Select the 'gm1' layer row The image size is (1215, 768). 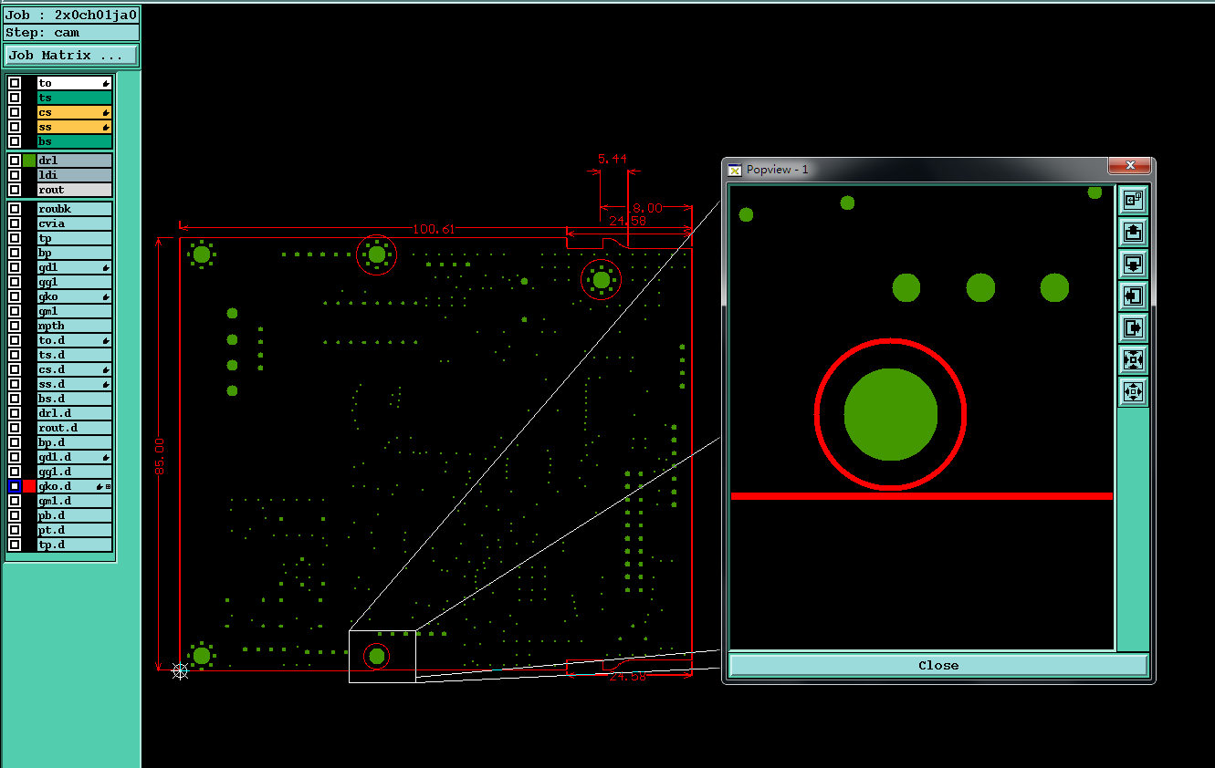[75, 311]
